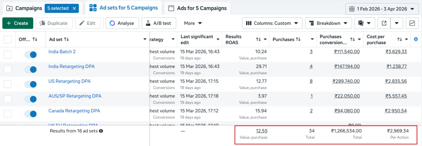
Task: Tick the select-all header checkbox
Action: (x=8, y=40)
